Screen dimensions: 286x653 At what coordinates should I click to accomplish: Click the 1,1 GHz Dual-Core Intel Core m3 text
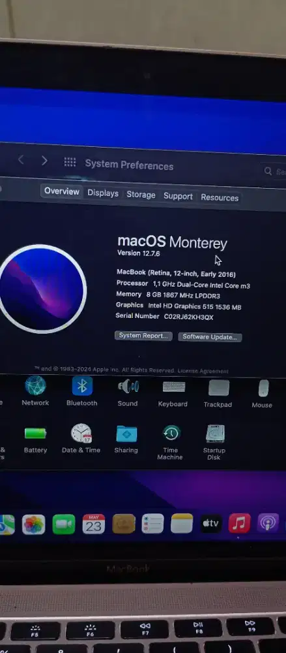pyautogui.click(x=201, y=285)
